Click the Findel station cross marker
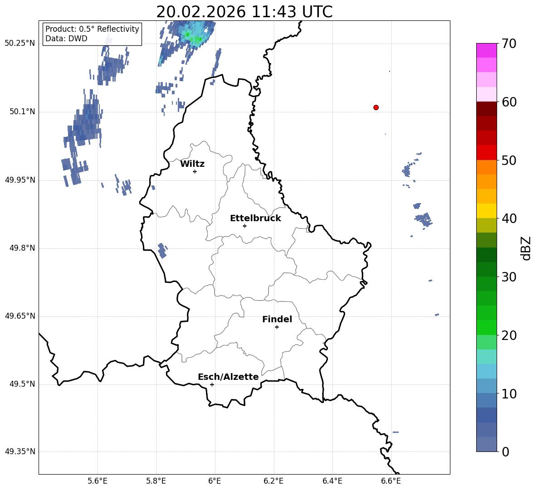The width and height of the screenshot is (537, 490). [277, 327]
